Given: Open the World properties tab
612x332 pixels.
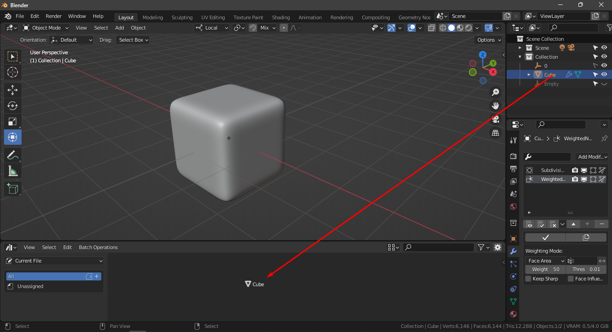Looking at the screenshot, I should 513,207.
